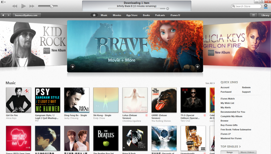The width and height of the screenshot is (271, 154).
Task: Open the Purchased quick link
Action: pos(226,92)
